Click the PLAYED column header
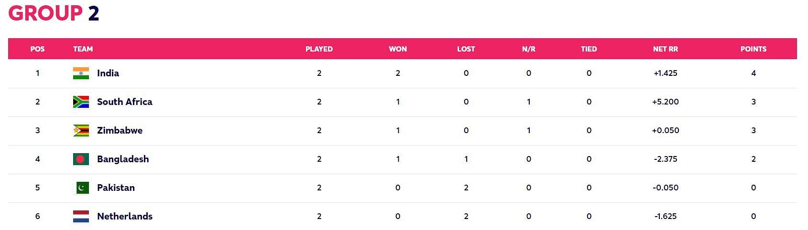808x230 pixels. coord(319,49)
